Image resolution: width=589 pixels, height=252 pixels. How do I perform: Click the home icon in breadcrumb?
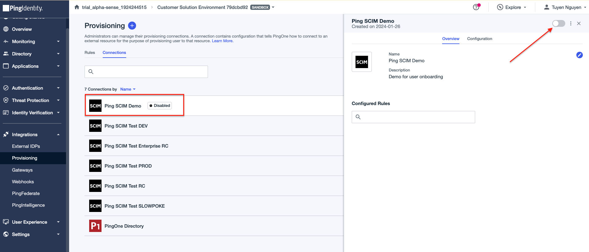(77, 7)
